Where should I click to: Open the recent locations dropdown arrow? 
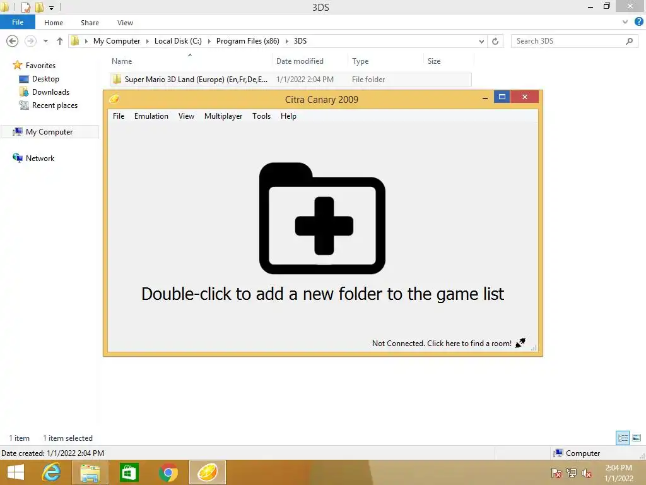(x=45, y=41)
